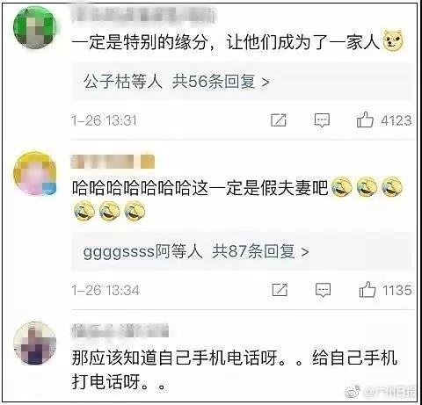The width and height of the screenshot is (422, 405).
Task: Open the yellow-pink pixelated avatar profile
Action: click(35, 173)
